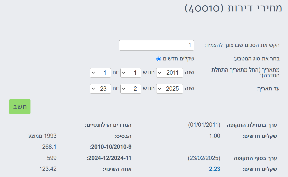The height and width of the screenshot is (177, 288).
Task: Click the 1993 ממוצע base value
Action: pyautogui.click(x=42, y=136)
